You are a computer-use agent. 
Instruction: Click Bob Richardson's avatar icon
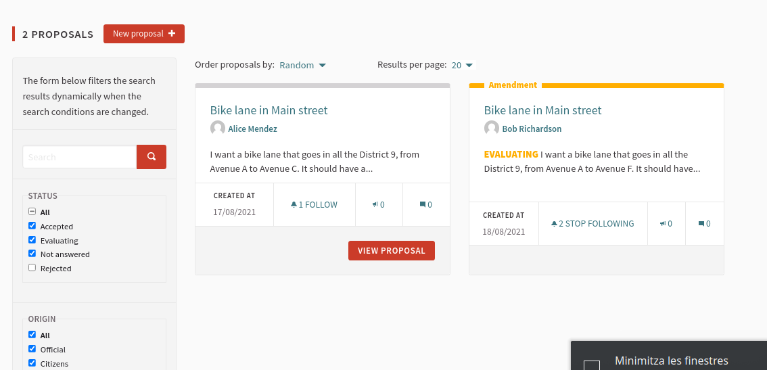tap(492, 129)
